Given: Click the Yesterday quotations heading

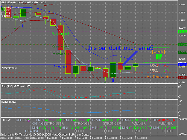Looking at the screenshot, I should click(x=12, y=8).
